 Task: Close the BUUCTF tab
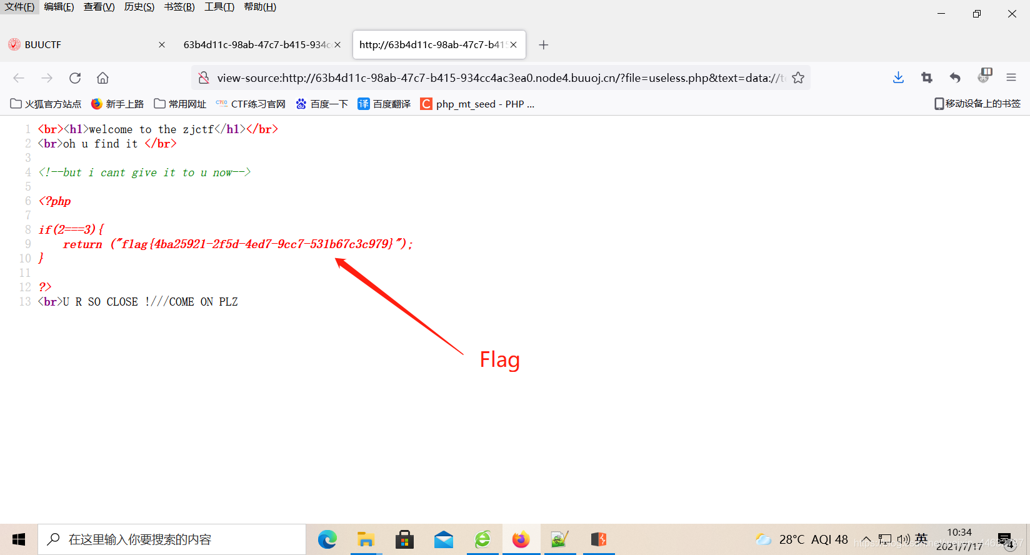click(162, 45)
